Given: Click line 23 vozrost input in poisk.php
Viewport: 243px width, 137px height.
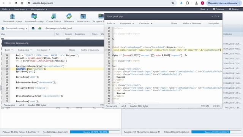Looking at the screenshot, I should click(166, 50).
